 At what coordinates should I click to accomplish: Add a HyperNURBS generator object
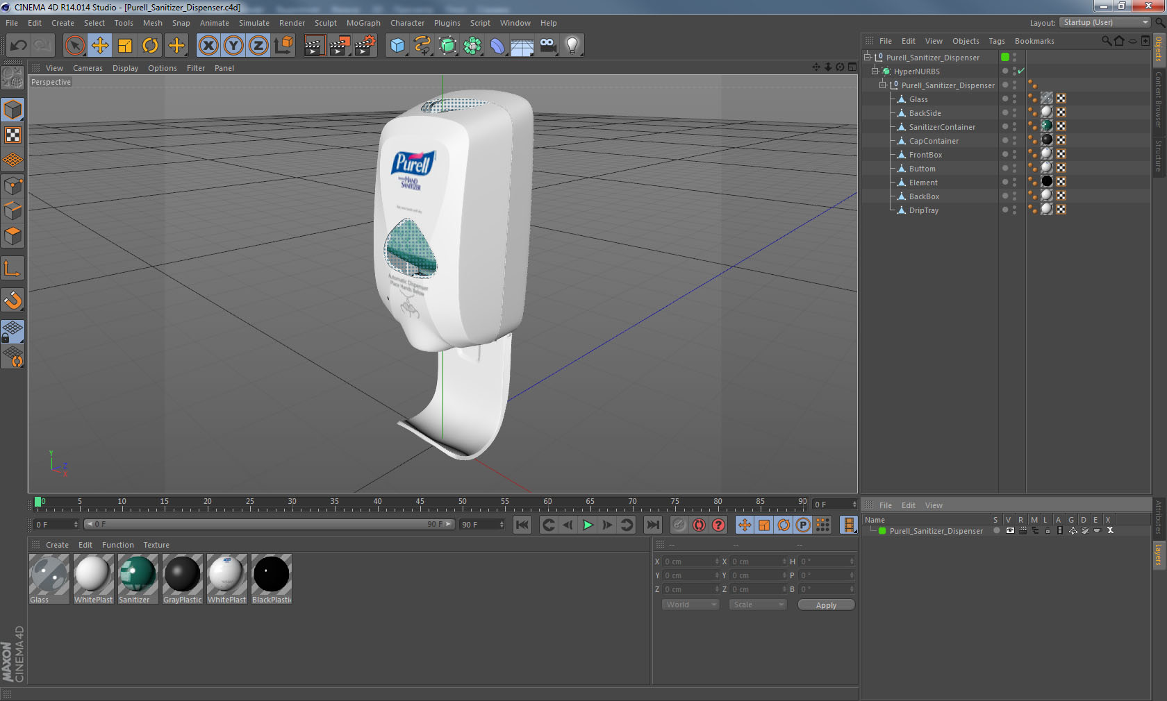(x=447, y=46)
